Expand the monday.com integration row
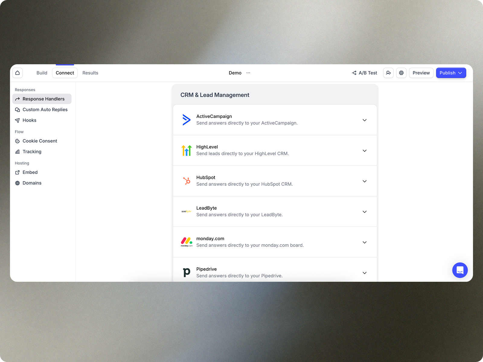Viewport: 483px width, 362px height. pyautogui.click(x=365, y=242)
